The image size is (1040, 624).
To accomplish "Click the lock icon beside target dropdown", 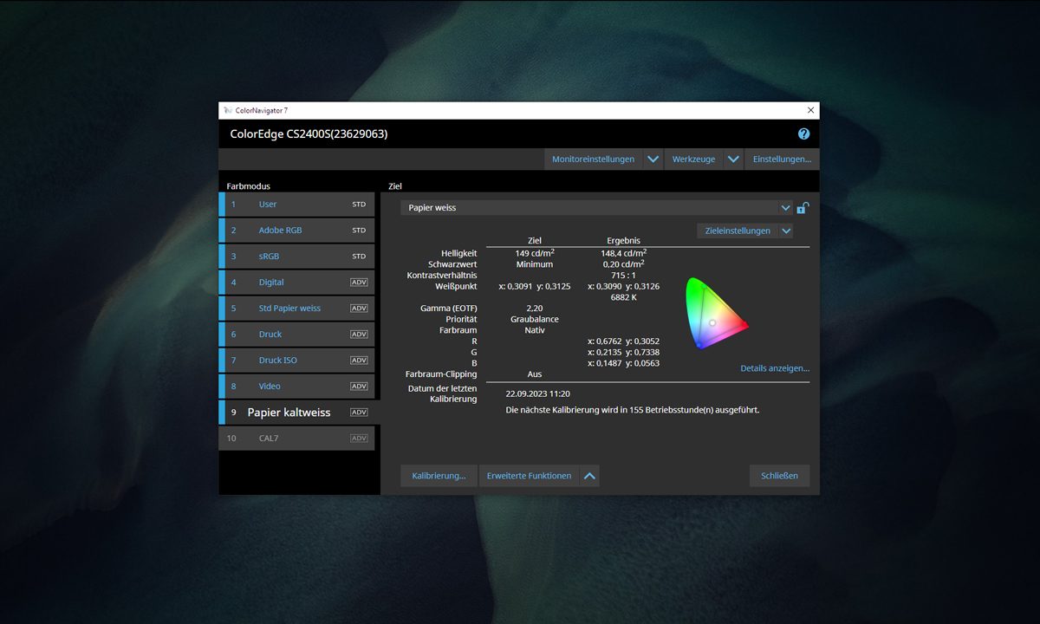I will click(803, 208).
